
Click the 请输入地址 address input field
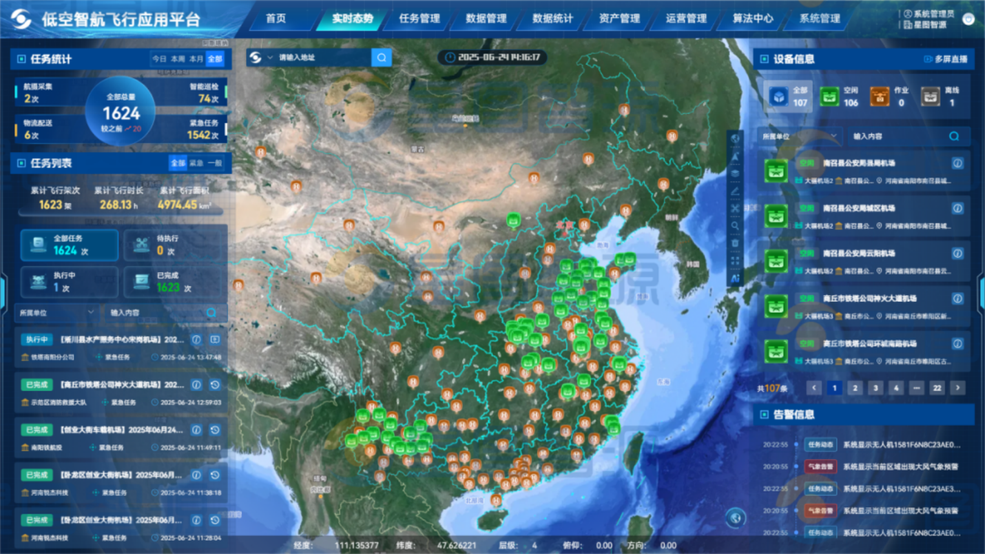pyautogui.click(x=322, y=58)
